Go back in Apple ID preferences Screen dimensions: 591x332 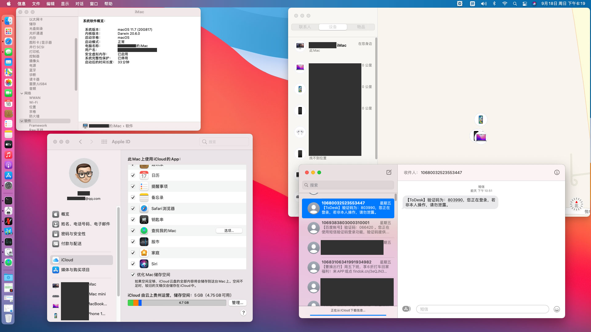coord(81,142)
